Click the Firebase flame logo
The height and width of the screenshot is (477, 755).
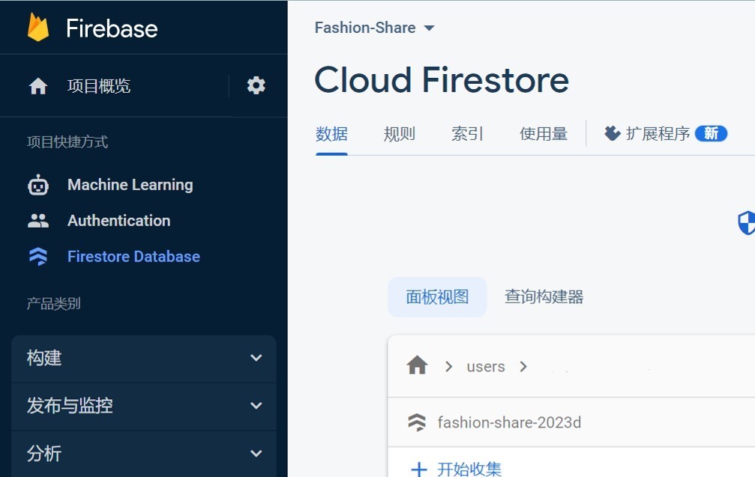tap(37, 28)
